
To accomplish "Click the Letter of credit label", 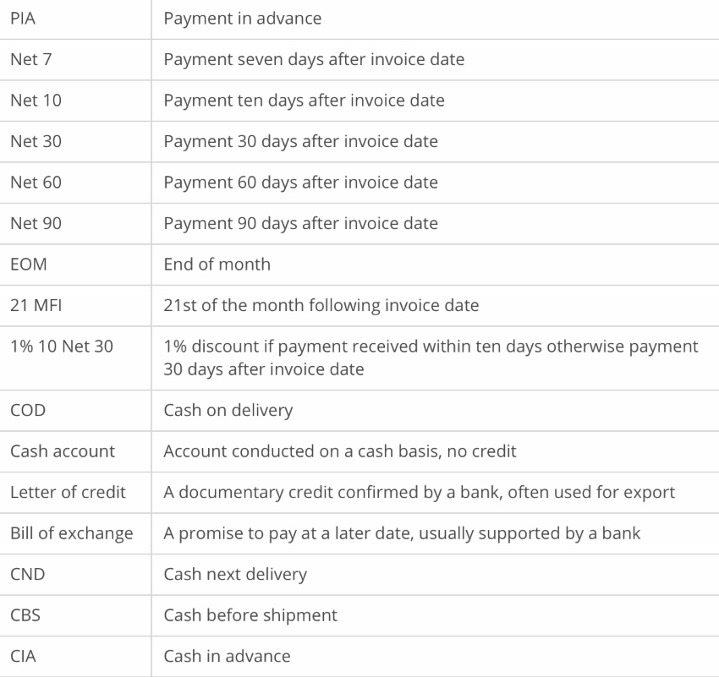I will coord(68,493).
